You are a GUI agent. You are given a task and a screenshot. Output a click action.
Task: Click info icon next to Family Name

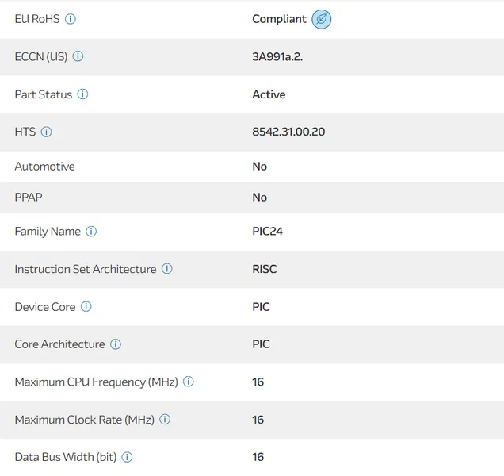coord(91,232)
